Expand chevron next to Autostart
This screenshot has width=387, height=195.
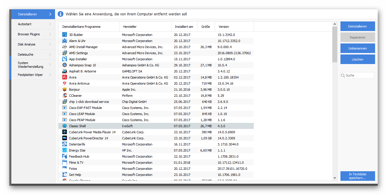point(50,24)
